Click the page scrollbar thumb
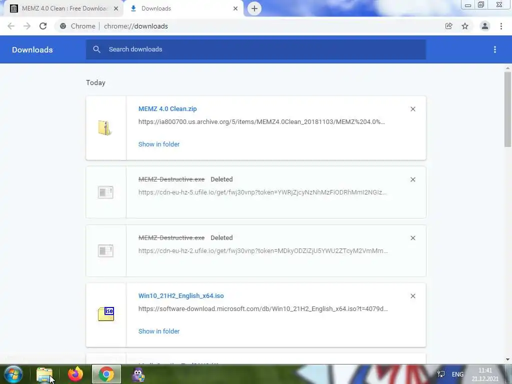The height and width of the screenshot is (384, 512). 507,109
